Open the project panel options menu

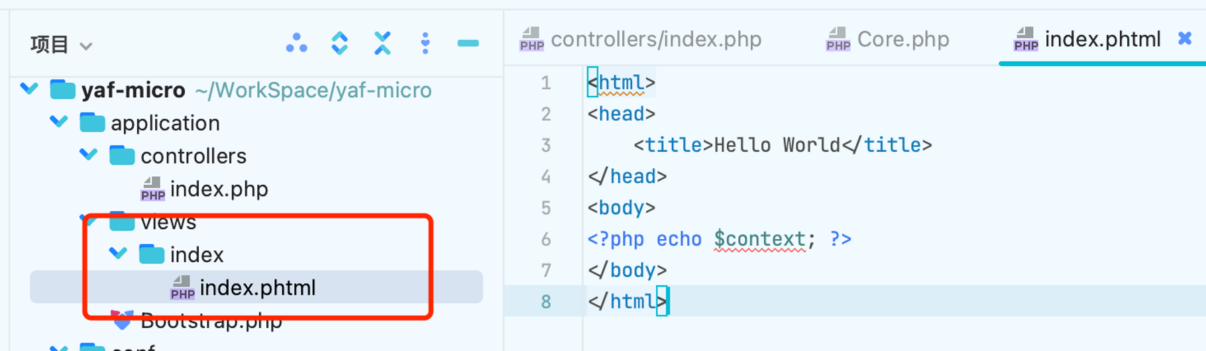click(x=425, y=44)
